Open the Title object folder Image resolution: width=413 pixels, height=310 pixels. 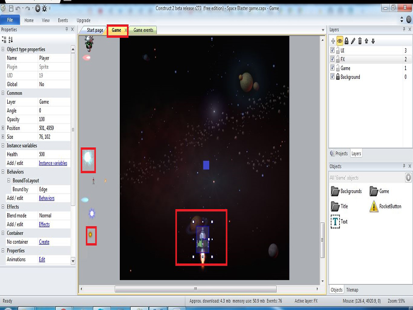pos(339,206)
